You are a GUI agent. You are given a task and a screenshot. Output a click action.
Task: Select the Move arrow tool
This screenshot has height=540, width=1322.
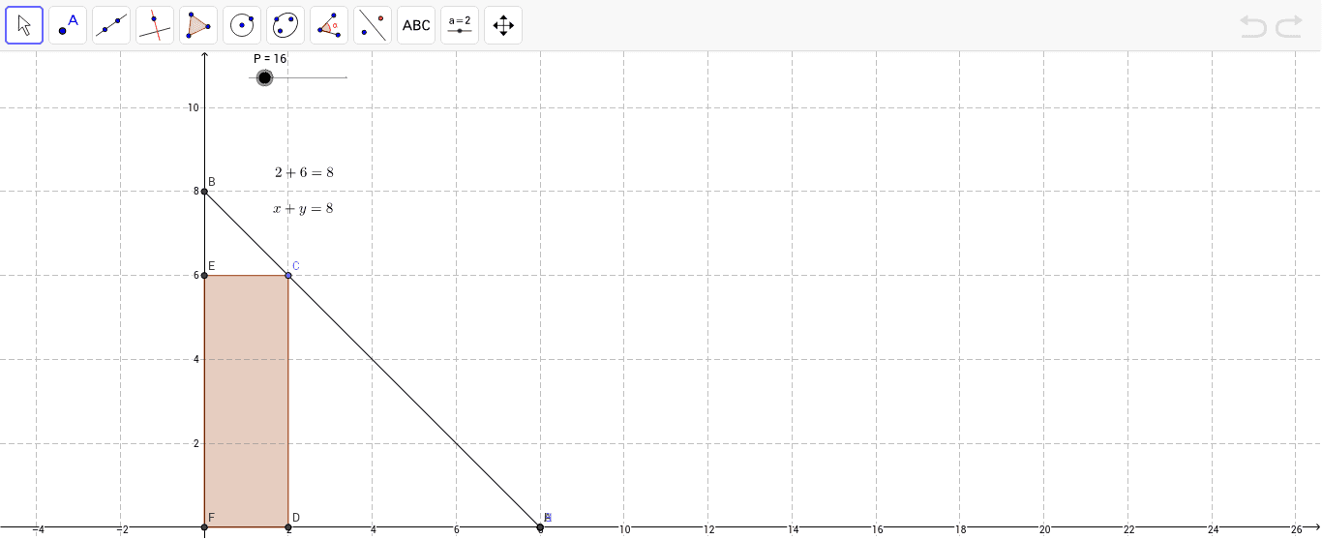pyautogui.click(x=24, y=25)
